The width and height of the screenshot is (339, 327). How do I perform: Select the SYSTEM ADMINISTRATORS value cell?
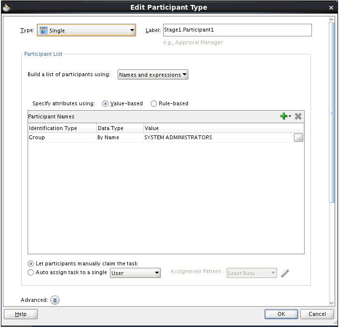(x=218, y=137)
